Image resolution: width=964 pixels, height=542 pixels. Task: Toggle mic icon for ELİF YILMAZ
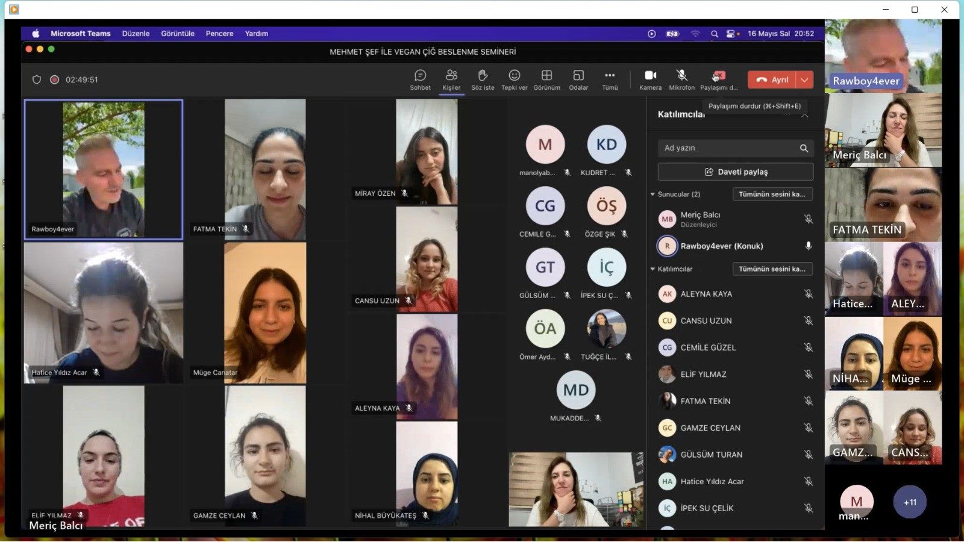pyautogui.click(x=809, y=374)
